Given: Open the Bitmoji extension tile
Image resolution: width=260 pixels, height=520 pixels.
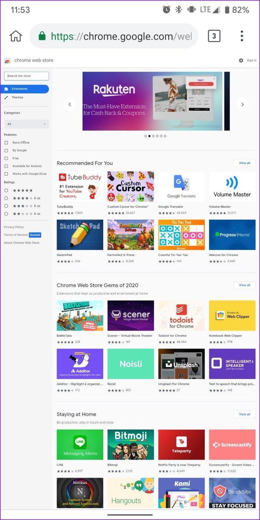Looking at the screenshot, I should pos(131,444).
